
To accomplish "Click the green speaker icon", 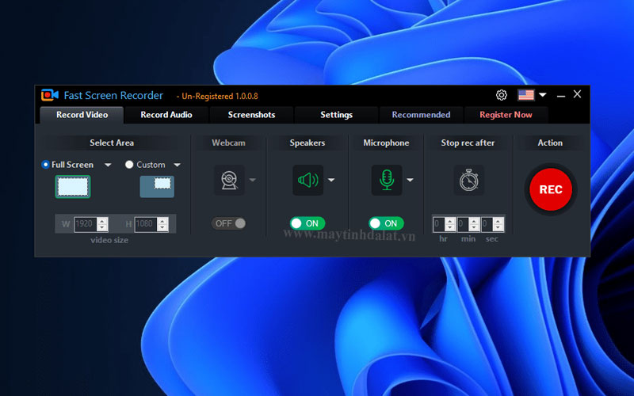I will [x=307, y=181].
